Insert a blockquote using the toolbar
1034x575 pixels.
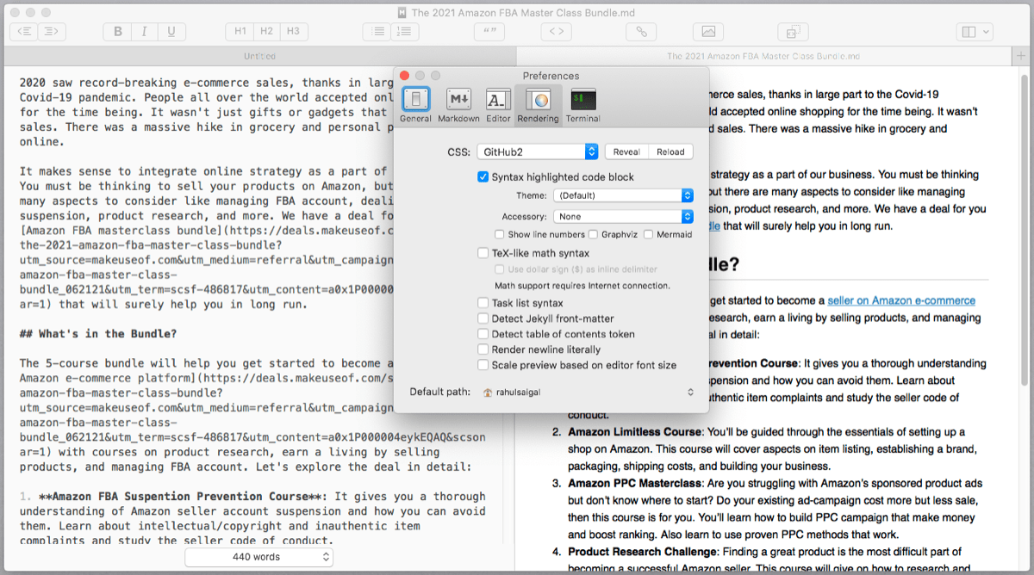point(491,32)
